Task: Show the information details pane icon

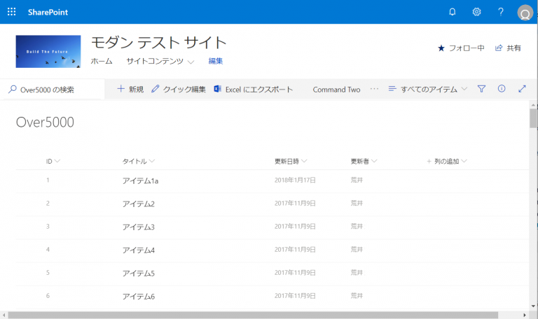Action: tap(502, 89)
